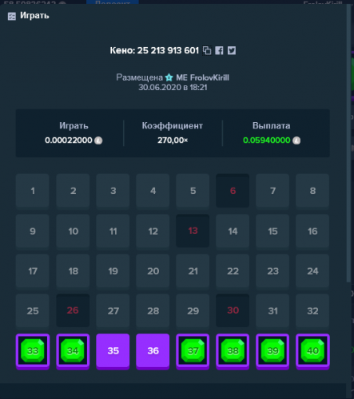Viewport: 354px width, 399px height.
Task: Click Keno tile number 16
Action: coord(312,231)
